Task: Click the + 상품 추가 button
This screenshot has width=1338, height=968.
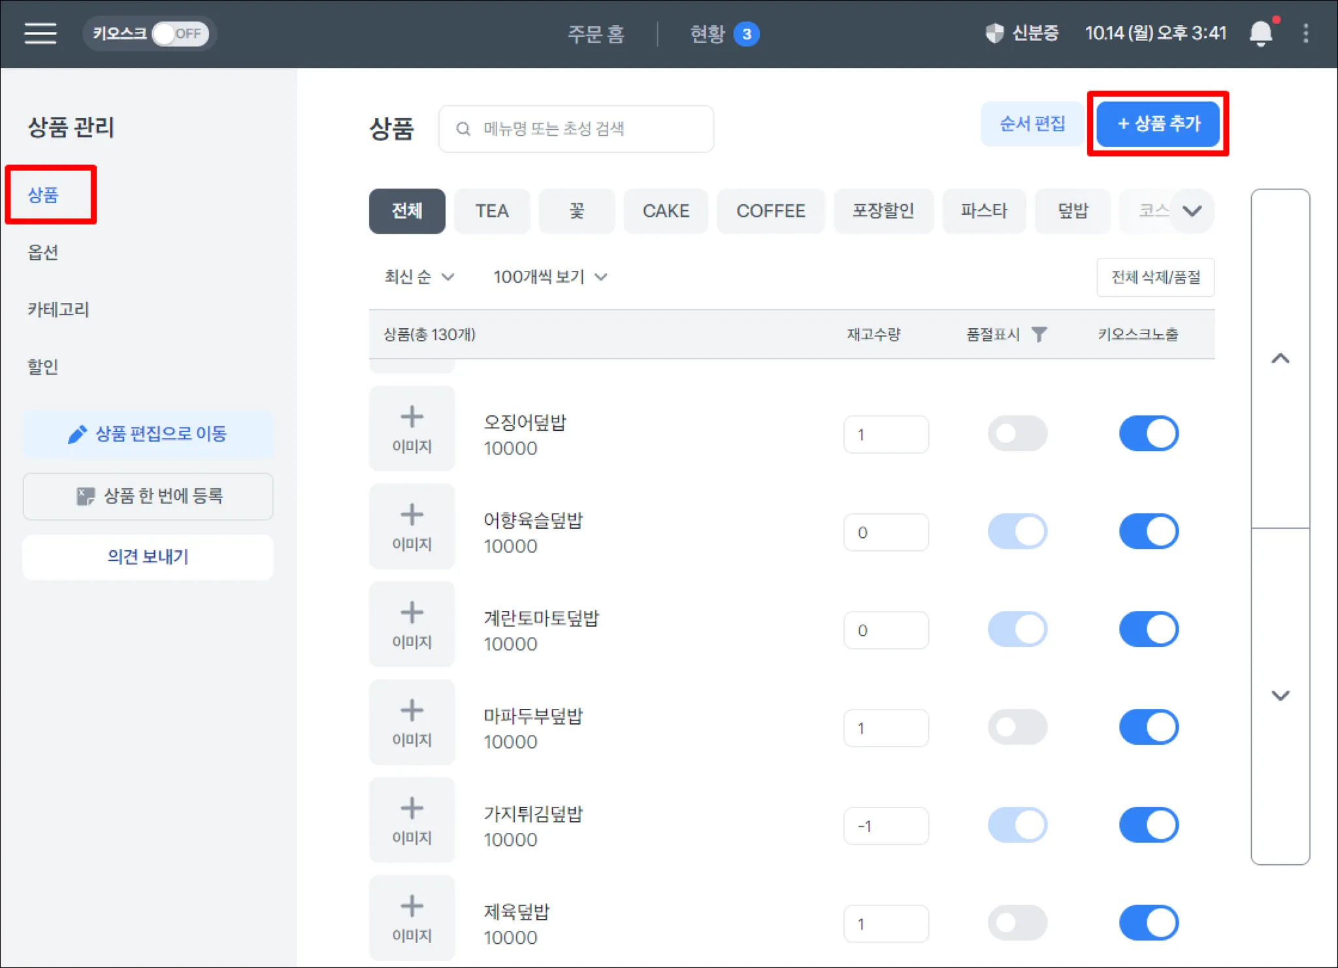Action: pyautogui.click(x=1158, y=123)
